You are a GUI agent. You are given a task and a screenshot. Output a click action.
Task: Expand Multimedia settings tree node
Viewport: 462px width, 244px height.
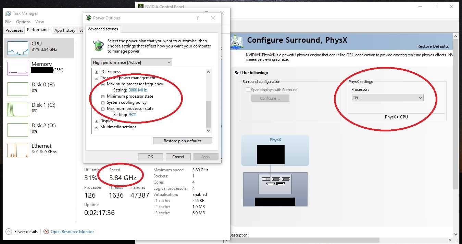pos(97,127)
